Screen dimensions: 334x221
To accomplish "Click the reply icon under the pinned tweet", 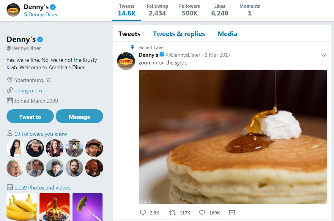I will (143, 213).
